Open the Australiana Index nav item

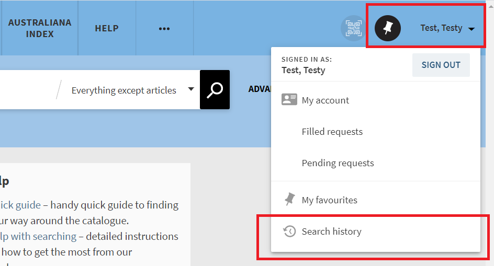40,28
